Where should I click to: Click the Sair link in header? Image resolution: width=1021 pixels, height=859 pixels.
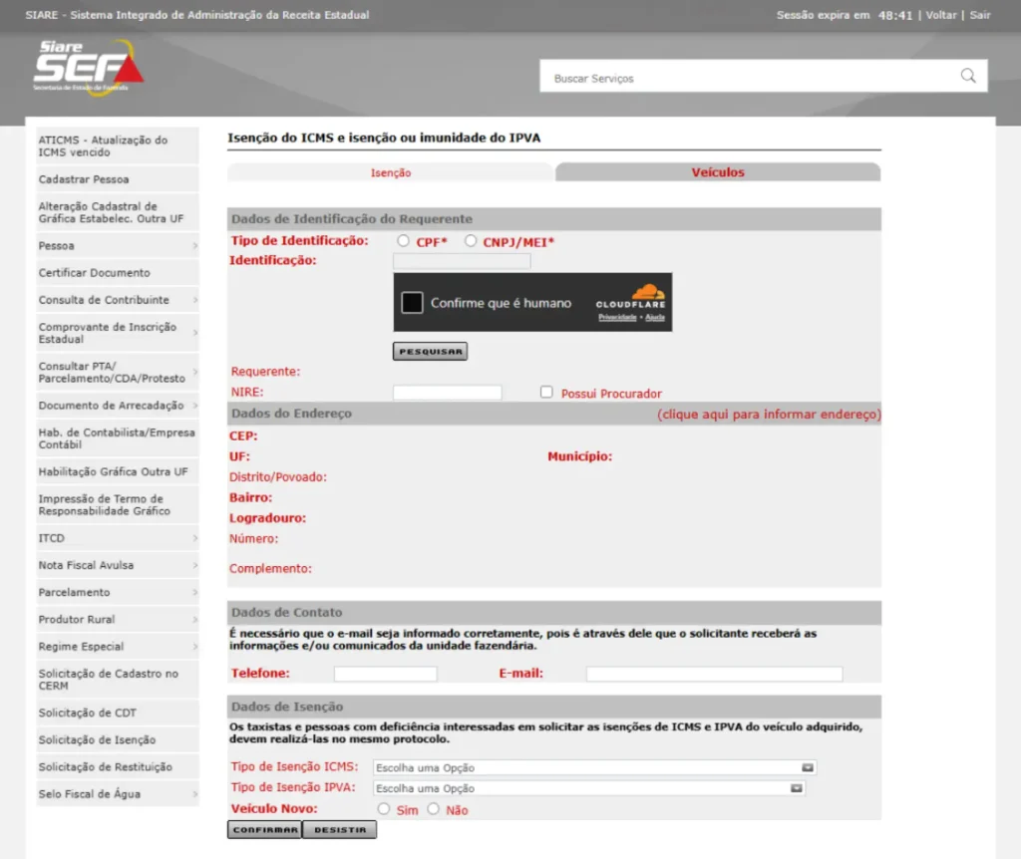click(980, 15)
